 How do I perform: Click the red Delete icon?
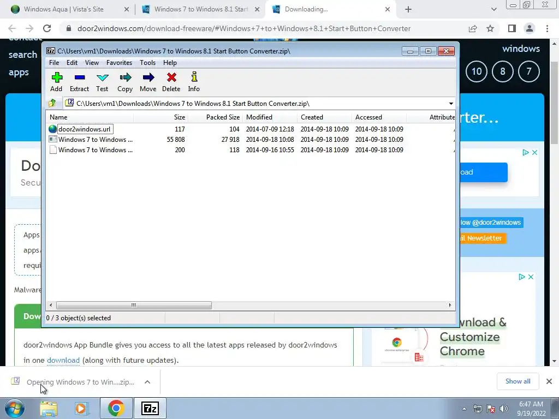[x=171, y=82]
